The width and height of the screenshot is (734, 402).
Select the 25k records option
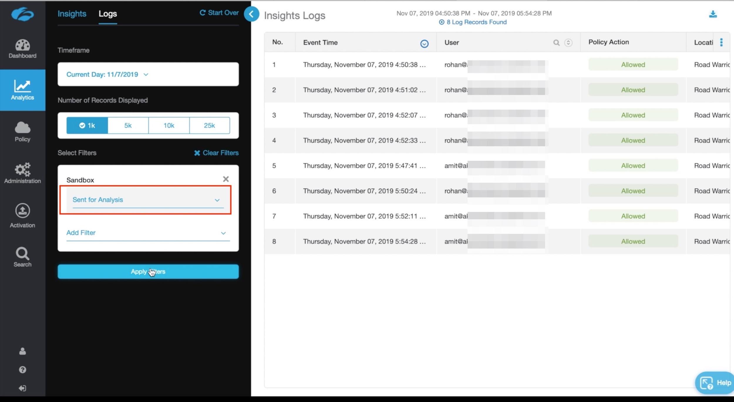pyautogui.click(x=209, y=126)
